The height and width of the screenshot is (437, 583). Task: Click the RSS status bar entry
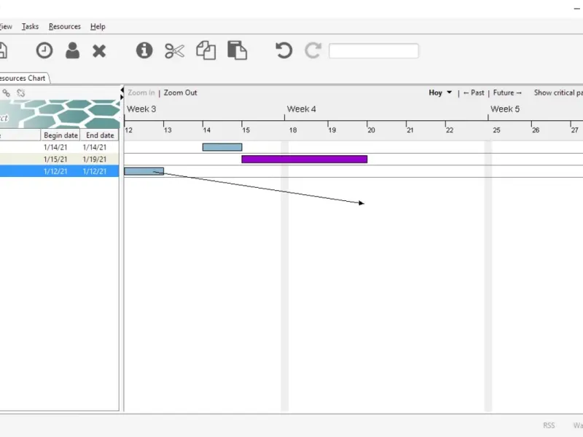click(549, 425)
